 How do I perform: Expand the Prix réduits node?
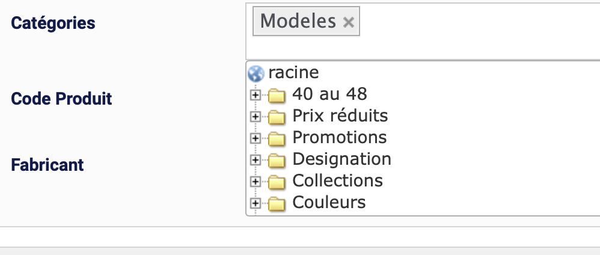point(256,117)
